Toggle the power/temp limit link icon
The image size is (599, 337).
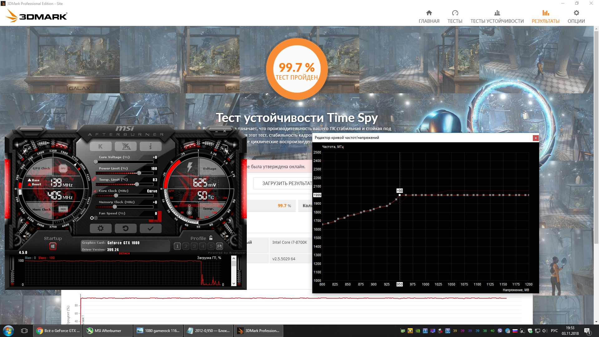pyautogui.click(x=94, y=178)
